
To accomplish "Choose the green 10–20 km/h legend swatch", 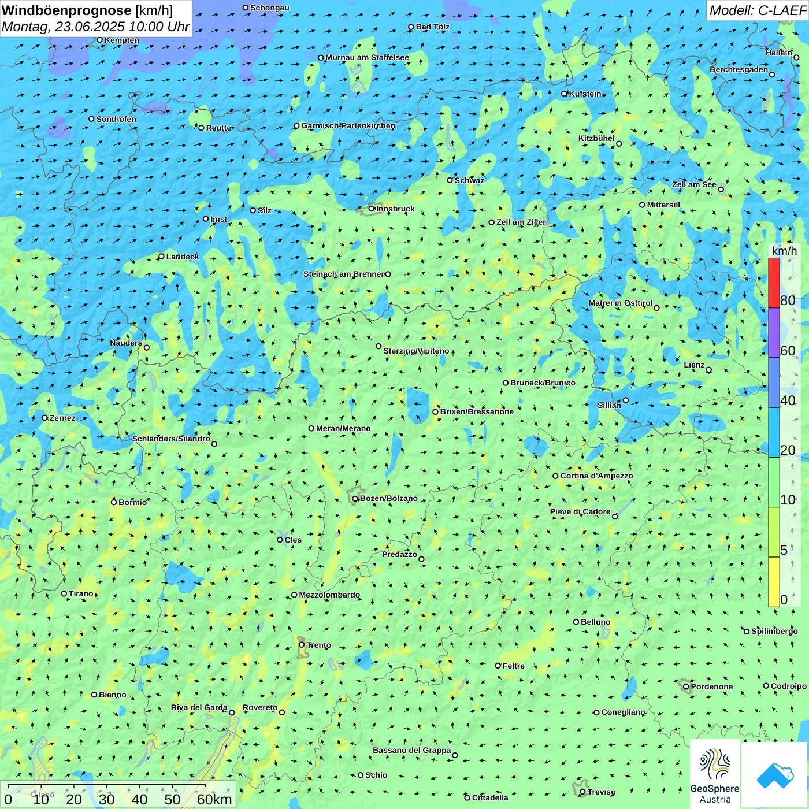I will pyautogui.click(x=774, y=483).
